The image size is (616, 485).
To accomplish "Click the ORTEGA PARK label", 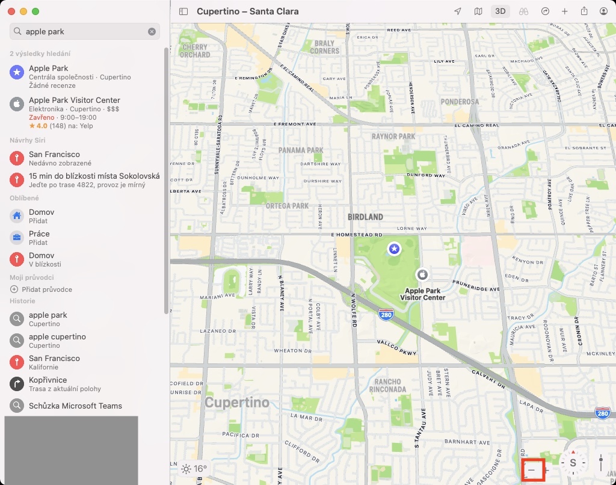I will click(287, 206).
